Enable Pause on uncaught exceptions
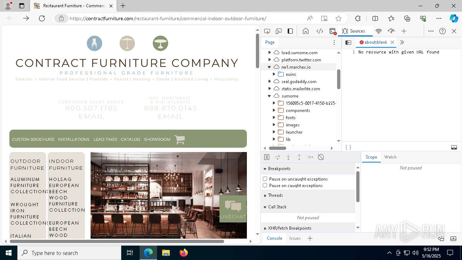The height and width of the screenshot is (260, 462). (265, 179)
